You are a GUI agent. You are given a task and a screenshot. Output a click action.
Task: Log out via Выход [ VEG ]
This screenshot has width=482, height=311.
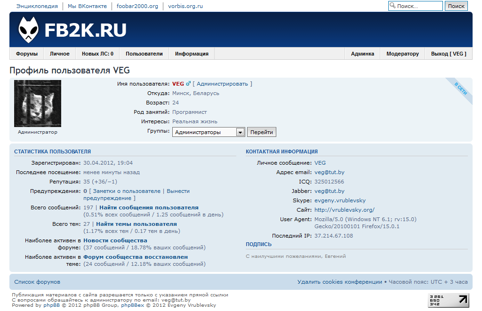click(449, 54)
